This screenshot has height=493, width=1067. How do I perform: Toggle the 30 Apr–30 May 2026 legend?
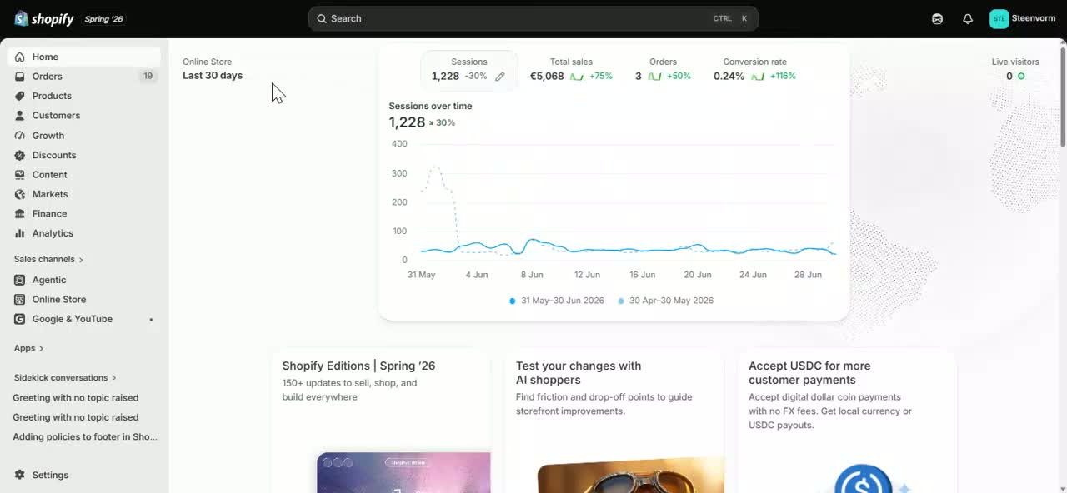coord(665,301)
